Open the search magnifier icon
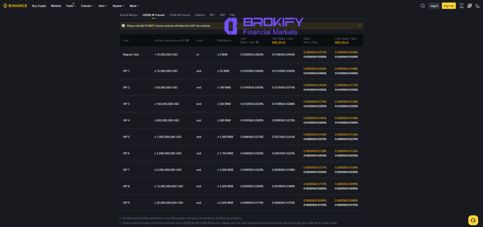This screenshot has width=483, height=227. [423, 6]
